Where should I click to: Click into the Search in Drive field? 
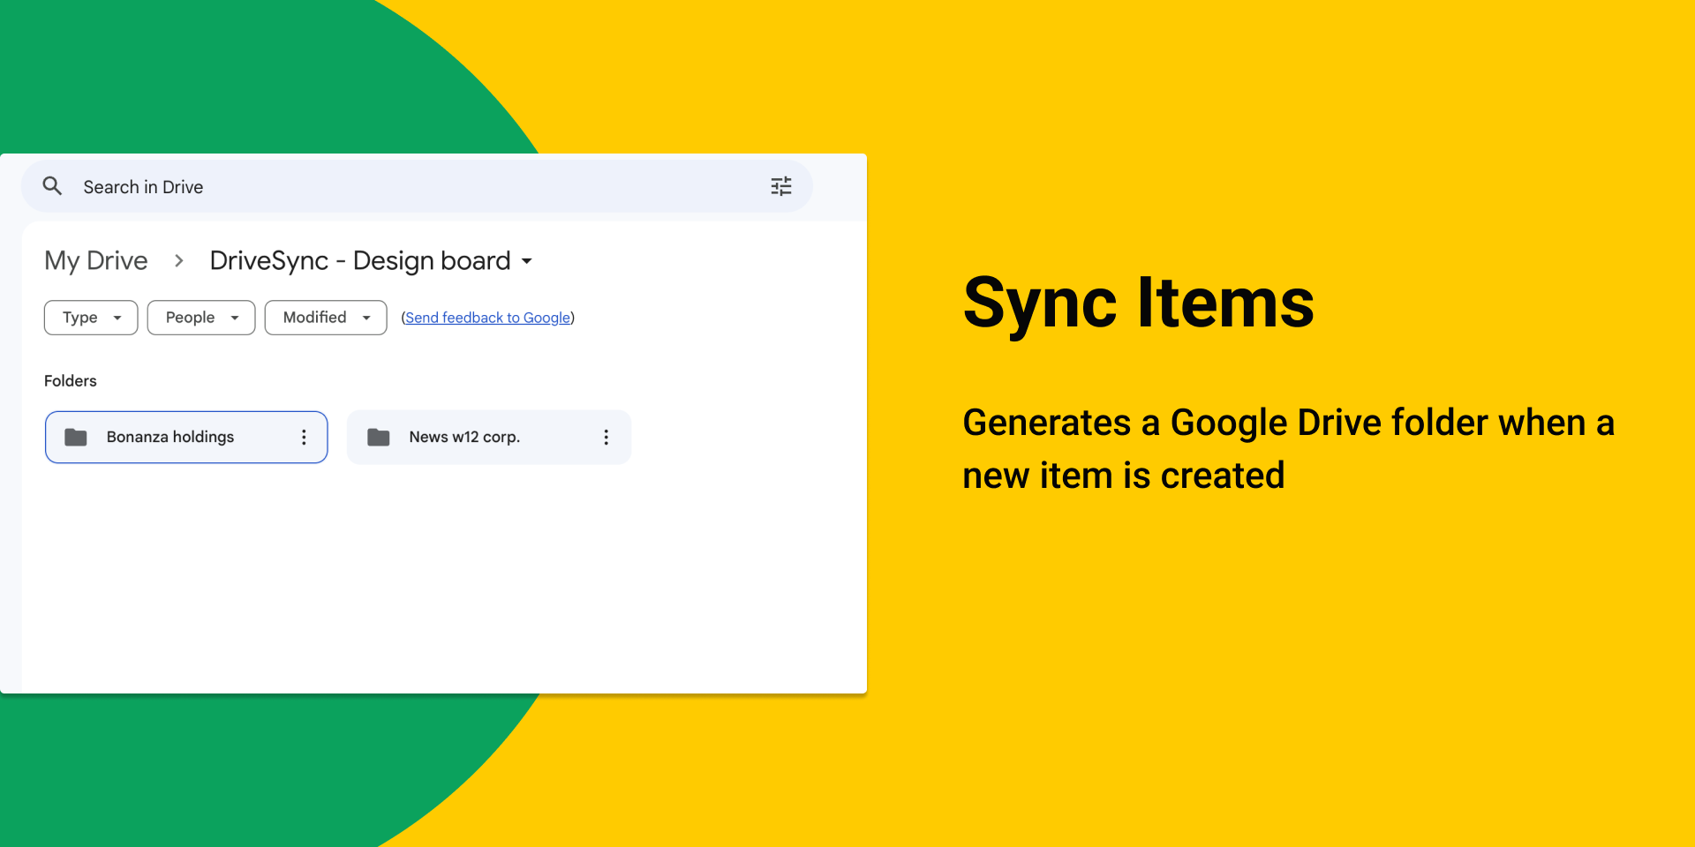point(417,186)
